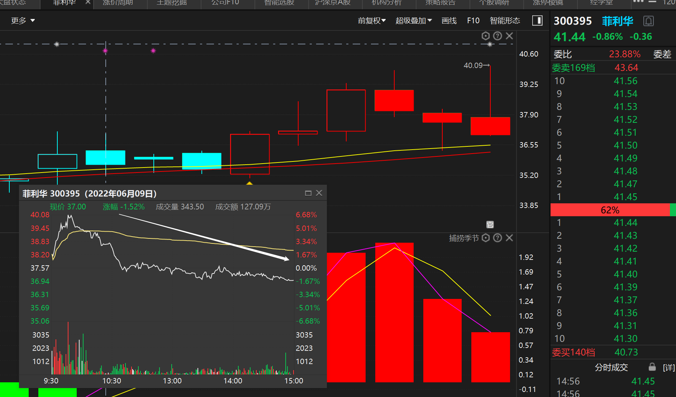Switch to the 主题挖掘 tab
The image size is (676, 397).
click(172, 3)
